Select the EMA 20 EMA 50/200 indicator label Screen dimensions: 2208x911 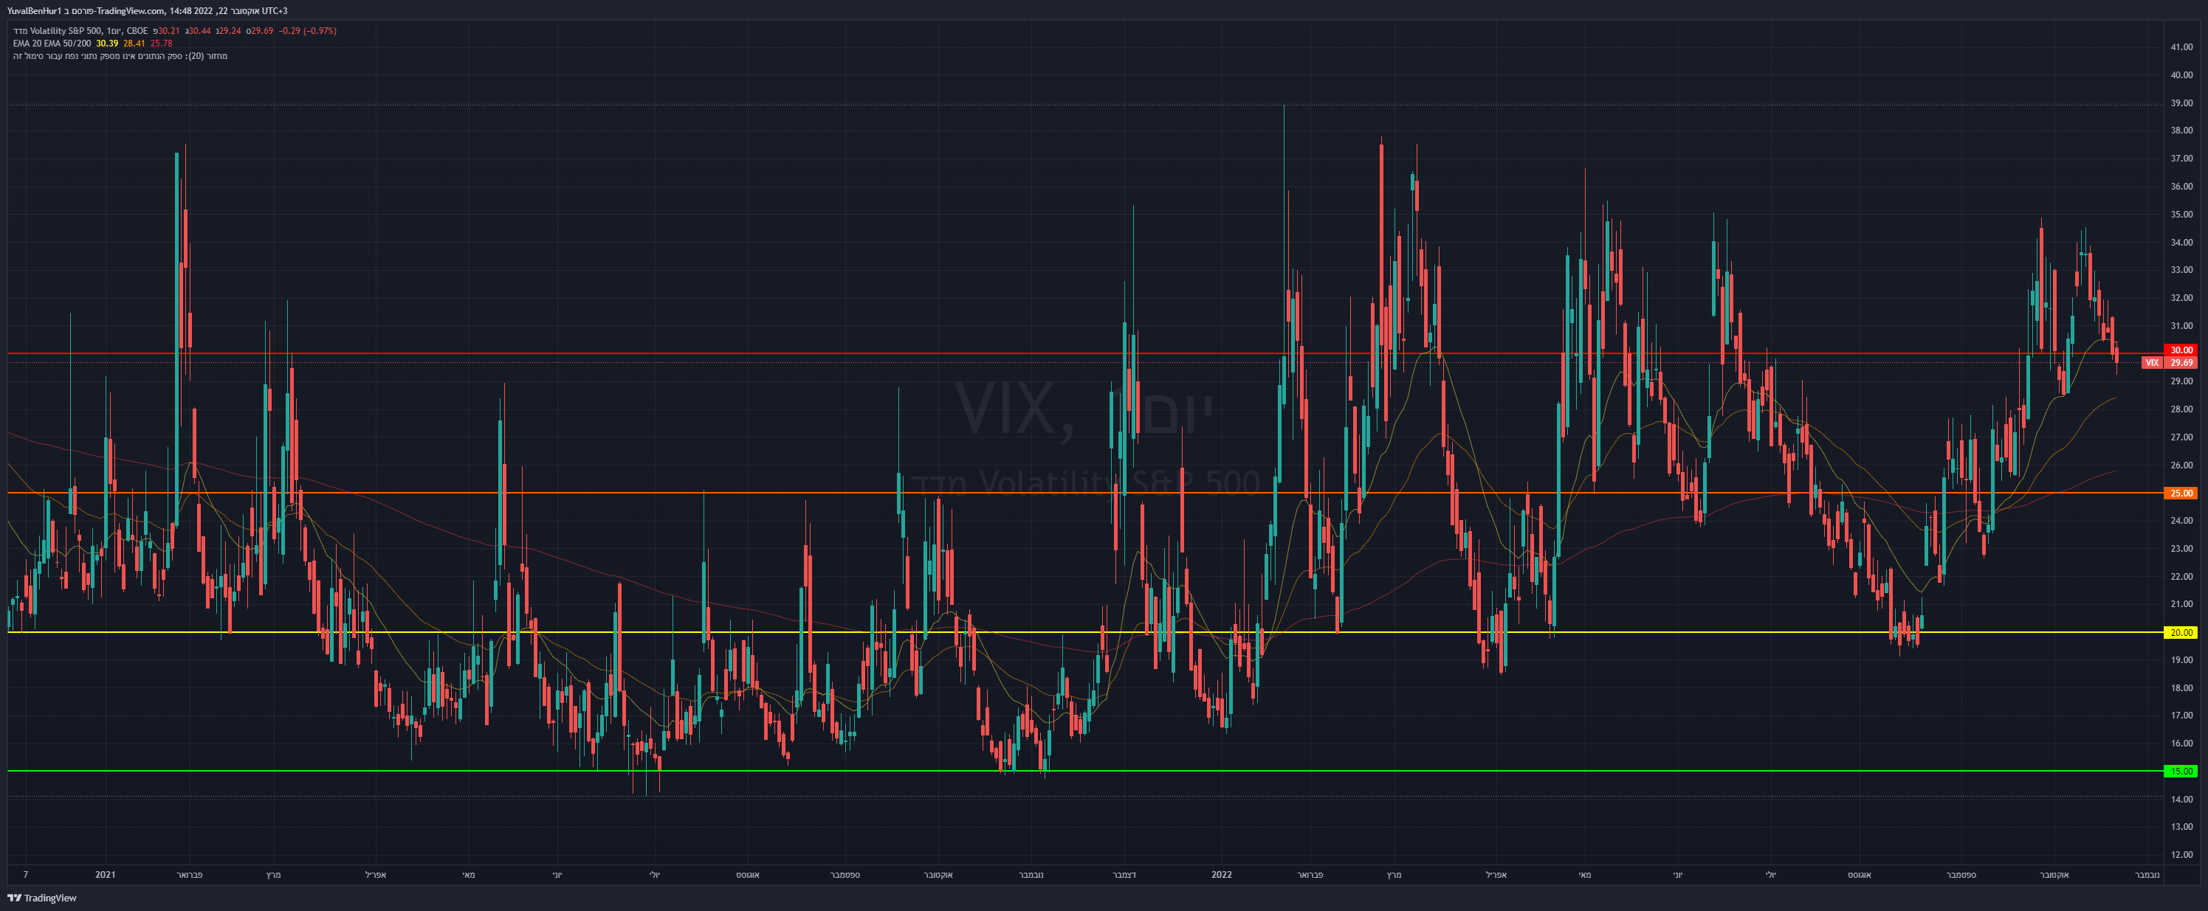tap(52, 44)
